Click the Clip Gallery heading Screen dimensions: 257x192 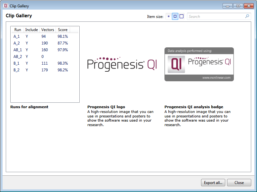click(19, 16)
